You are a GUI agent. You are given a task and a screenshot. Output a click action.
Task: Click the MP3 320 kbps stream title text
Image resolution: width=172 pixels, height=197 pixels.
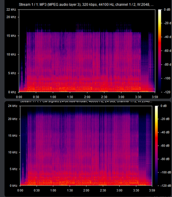(x=86, y=5)
